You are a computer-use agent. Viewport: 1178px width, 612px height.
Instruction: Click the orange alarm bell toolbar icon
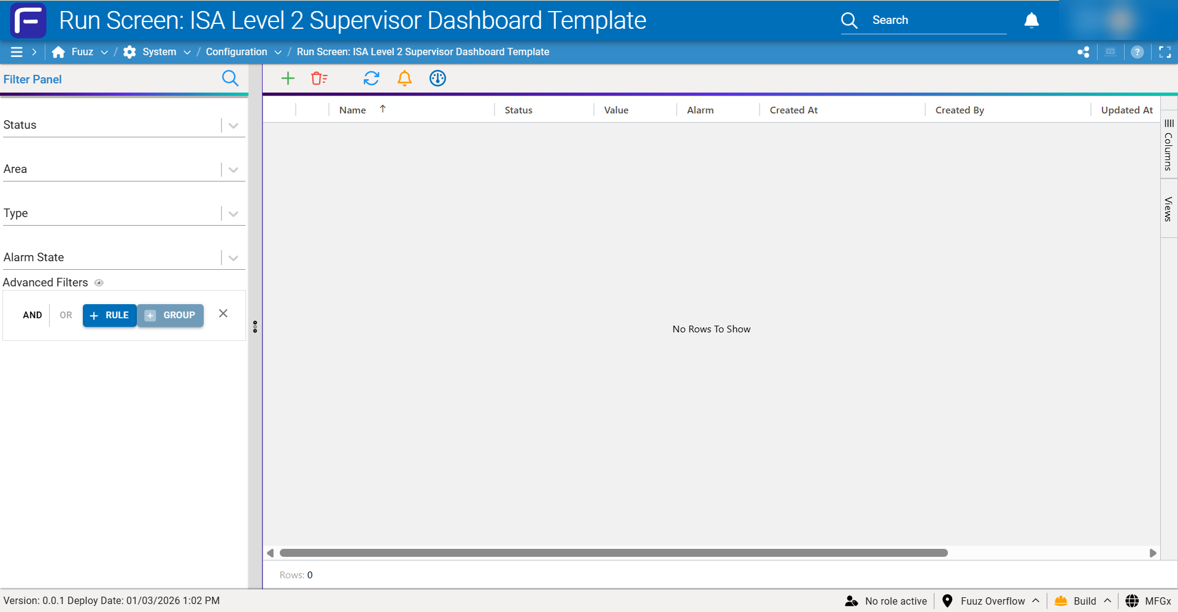[x=404, y=78]
